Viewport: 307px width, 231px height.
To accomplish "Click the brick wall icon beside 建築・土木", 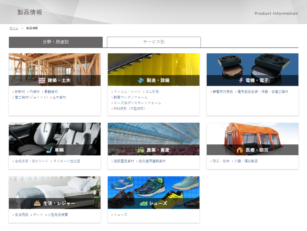I will tap(42, 80).
